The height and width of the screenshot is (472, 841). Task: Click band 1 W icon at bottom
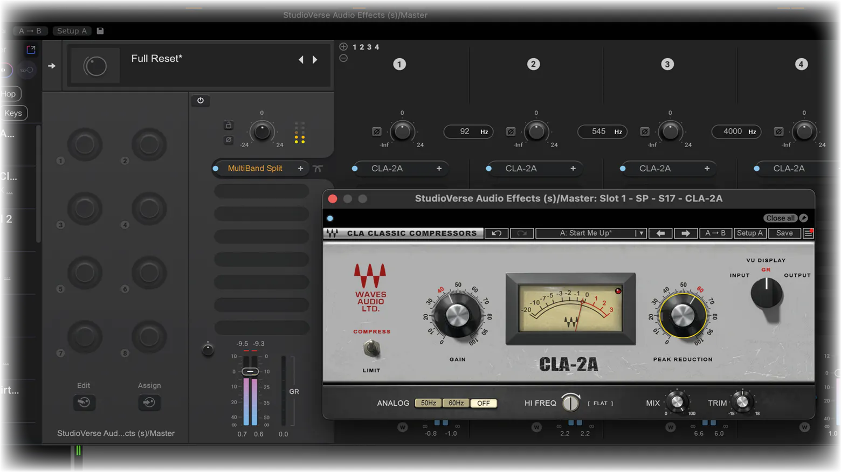coord(403,427)
